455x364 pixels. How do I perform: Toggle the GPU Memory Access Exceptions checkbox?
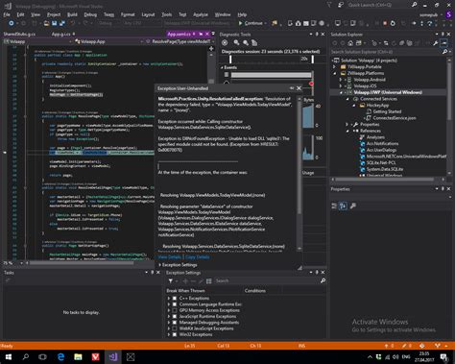(175, 310)
